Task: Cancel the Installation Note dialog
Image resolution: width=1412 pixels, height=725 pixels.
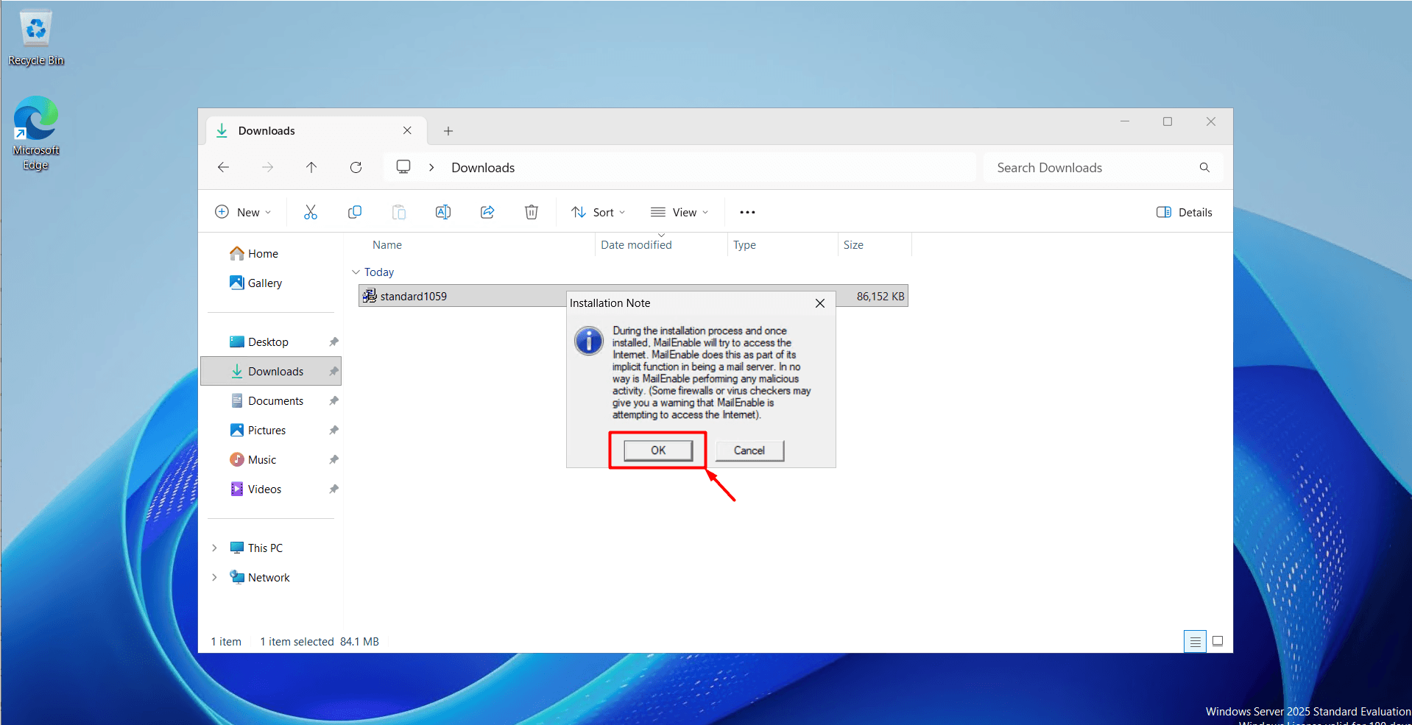Action: click(x=749, y=450)
